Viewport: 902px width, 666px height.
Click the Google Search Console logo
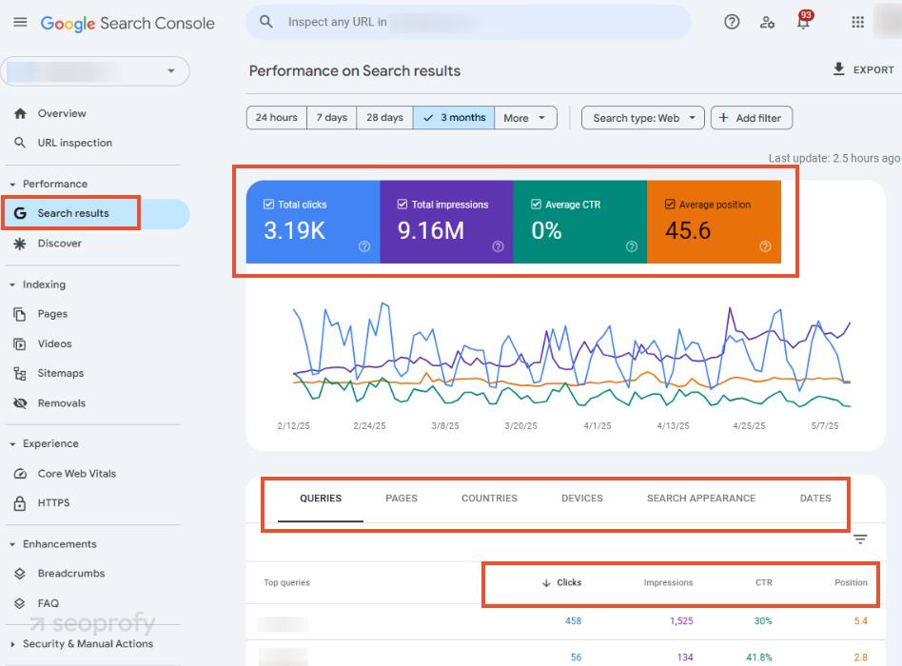pos(127,23)
